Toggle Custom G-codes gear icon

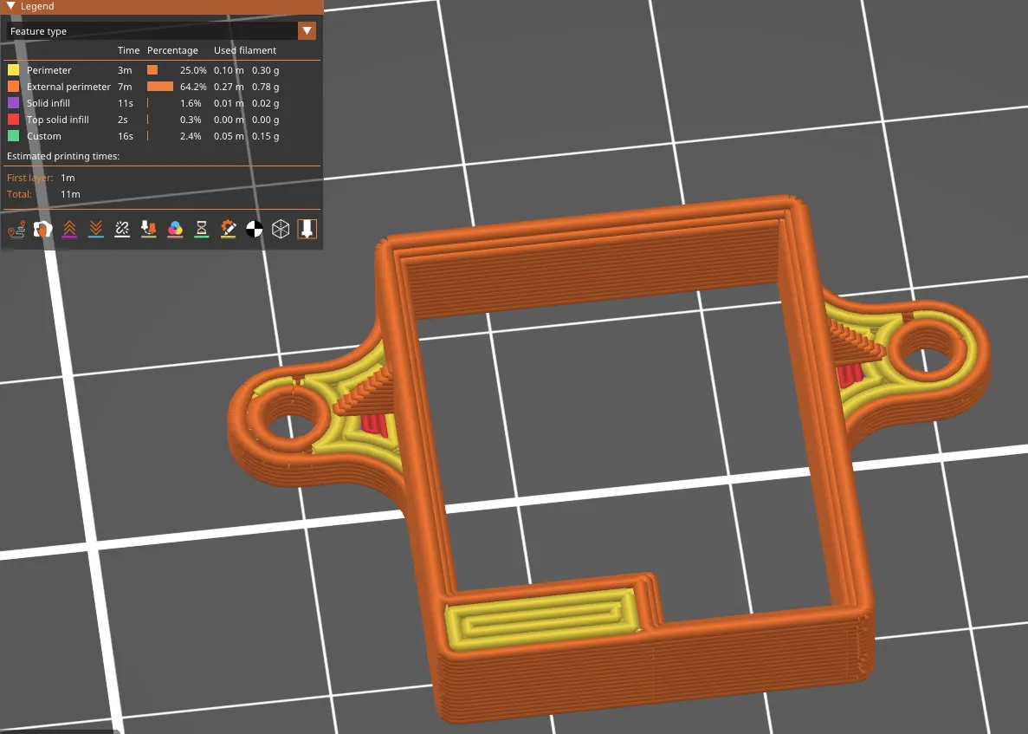pyautogui.click(x=228, y=229)
